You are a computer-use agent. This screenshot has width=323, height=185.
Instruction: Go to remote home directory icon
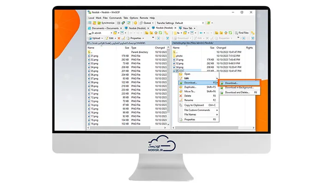pos(226,33)
